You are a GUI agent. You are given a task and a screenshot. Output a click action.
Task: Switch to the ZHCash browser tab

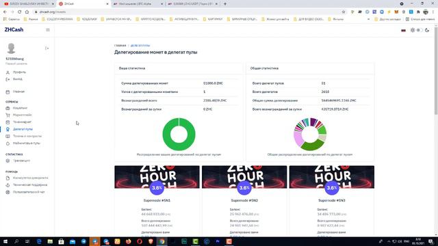click(83, 4)
